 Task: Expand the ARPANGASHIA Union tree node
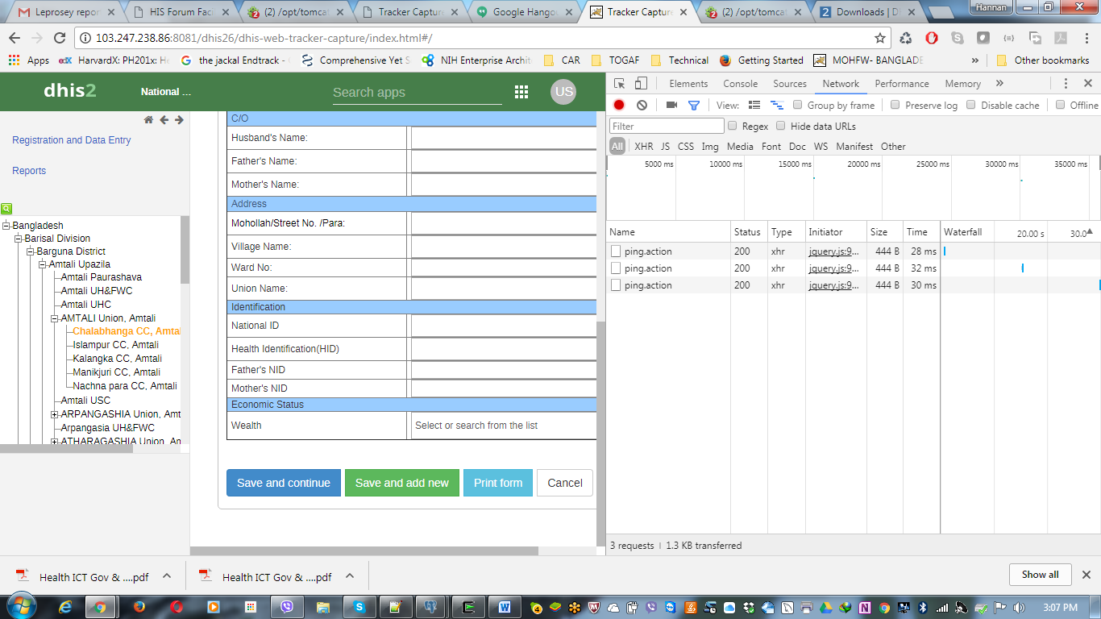(55, 414)
